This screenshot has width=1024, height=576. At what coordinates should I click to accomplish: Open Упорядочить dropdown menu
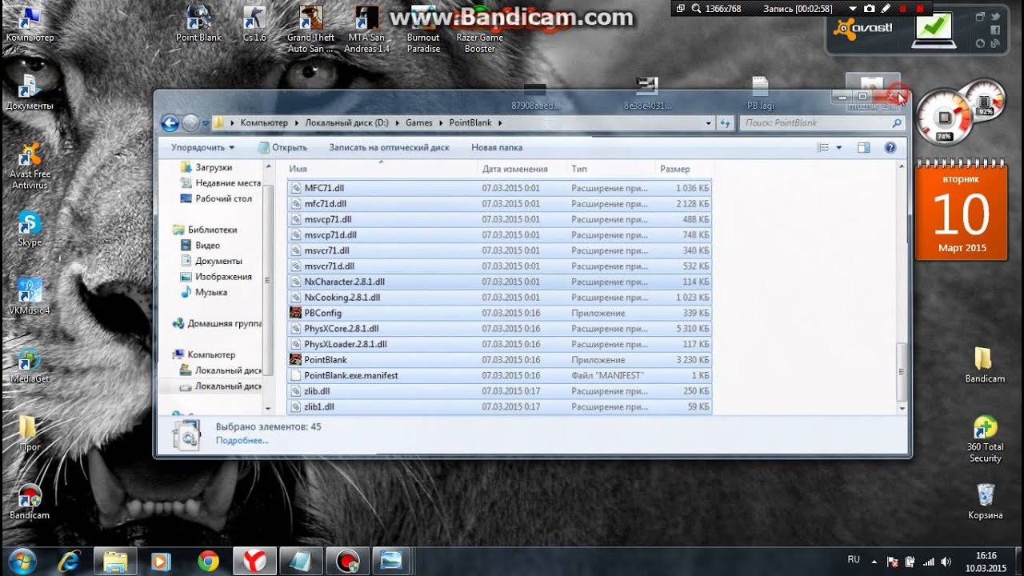pos(203,148)
